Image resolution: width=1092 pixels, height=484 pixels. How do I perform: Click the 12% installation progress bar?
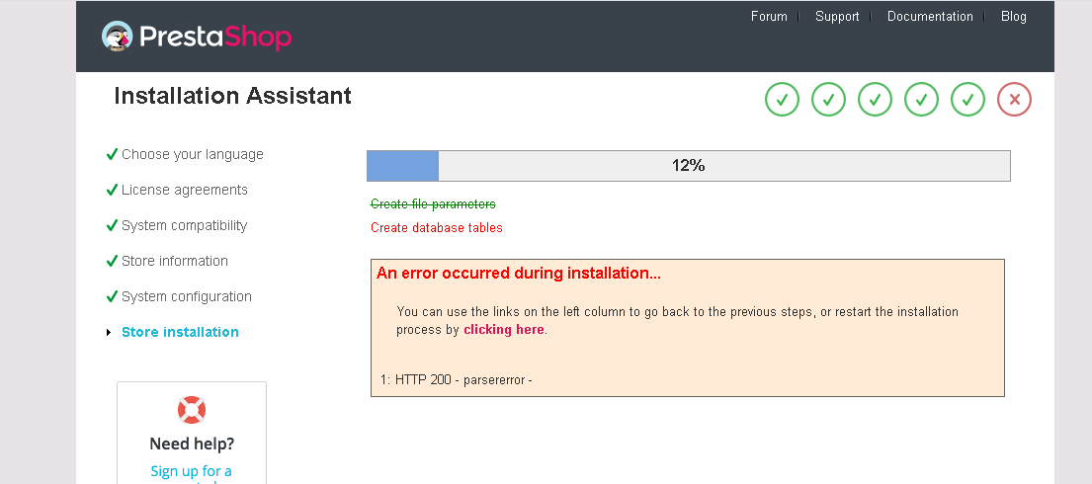(688, 166)
